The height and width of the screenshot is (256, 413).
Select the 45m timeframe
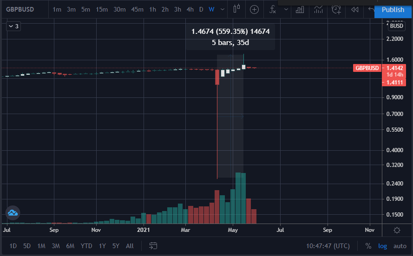pyautogui.click(x=137, y=9)
